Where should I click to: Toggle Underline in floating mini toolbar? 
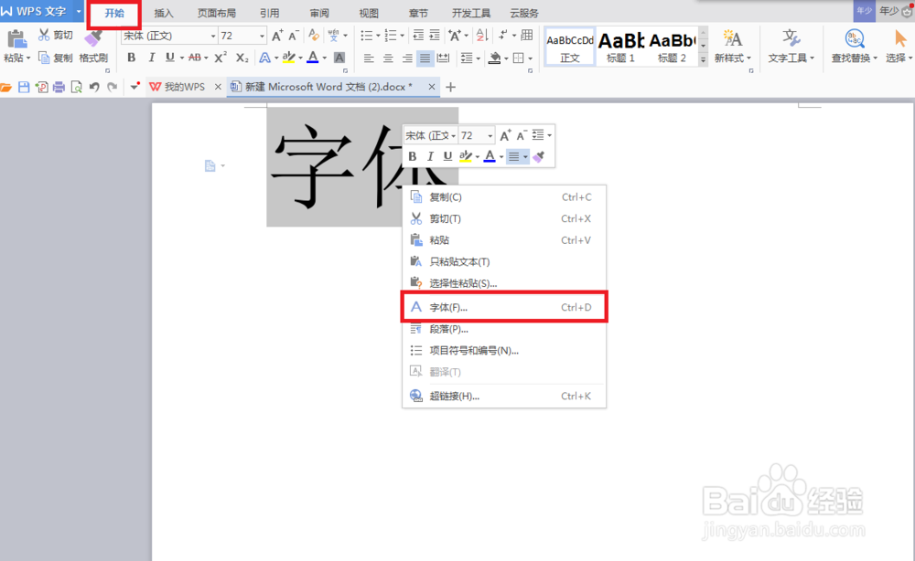[x=447, y=156]
